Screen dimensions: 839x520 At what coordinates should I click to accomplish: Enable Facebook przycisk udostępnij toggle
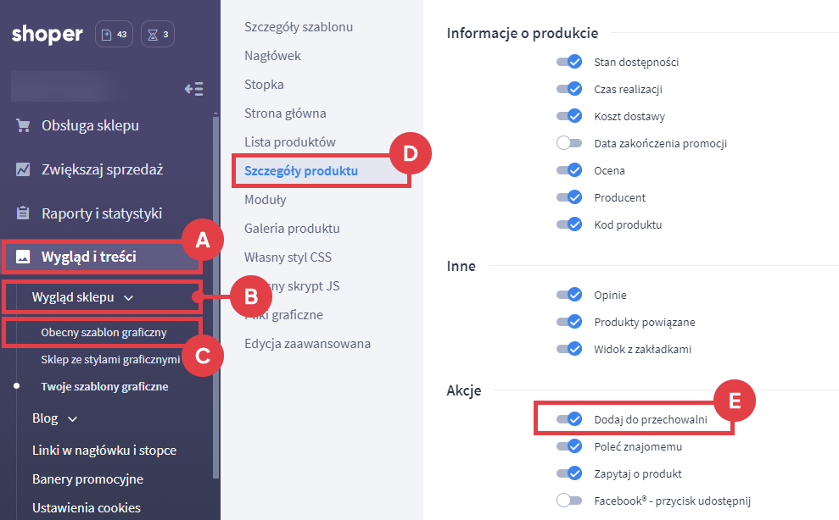point(568,500)
